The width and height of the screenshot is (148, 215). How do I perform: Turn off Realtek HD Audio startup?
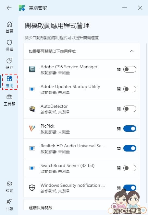[x=130, y=148]
